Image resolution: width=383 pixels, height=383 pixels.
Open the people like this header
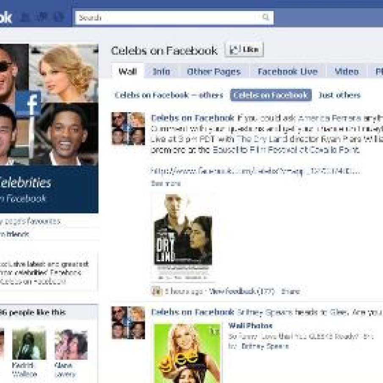click(x=33, y=312)
